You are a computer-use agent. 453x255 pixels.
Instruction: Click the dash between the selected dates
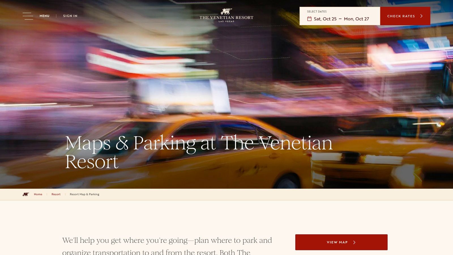tap(340, 19)
